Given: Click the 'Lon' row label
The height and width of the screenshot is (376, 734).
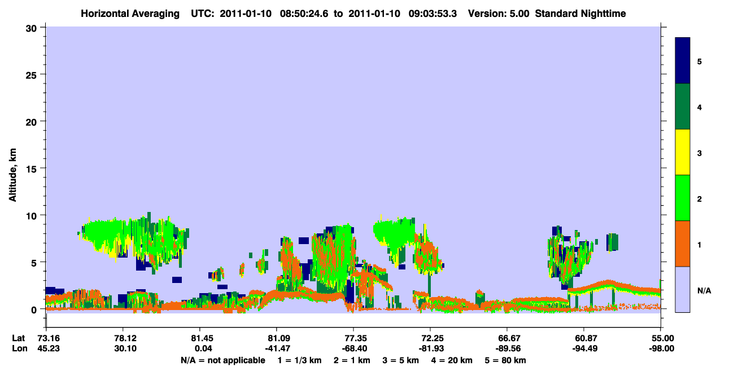Looking at the screenshot, I should pos(19,348).
